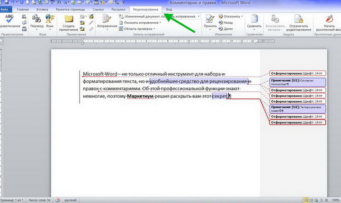This screenshot has height=203, width=341.
Task: Click Далее to go to next change
Action: [x=227, y=28]
